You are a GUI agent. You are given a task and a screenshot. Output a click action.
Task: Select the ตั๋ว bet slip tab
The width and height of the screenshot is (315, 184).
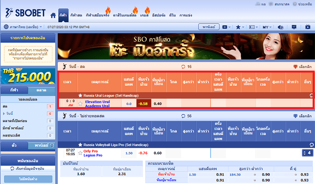[x=14, y=146]
